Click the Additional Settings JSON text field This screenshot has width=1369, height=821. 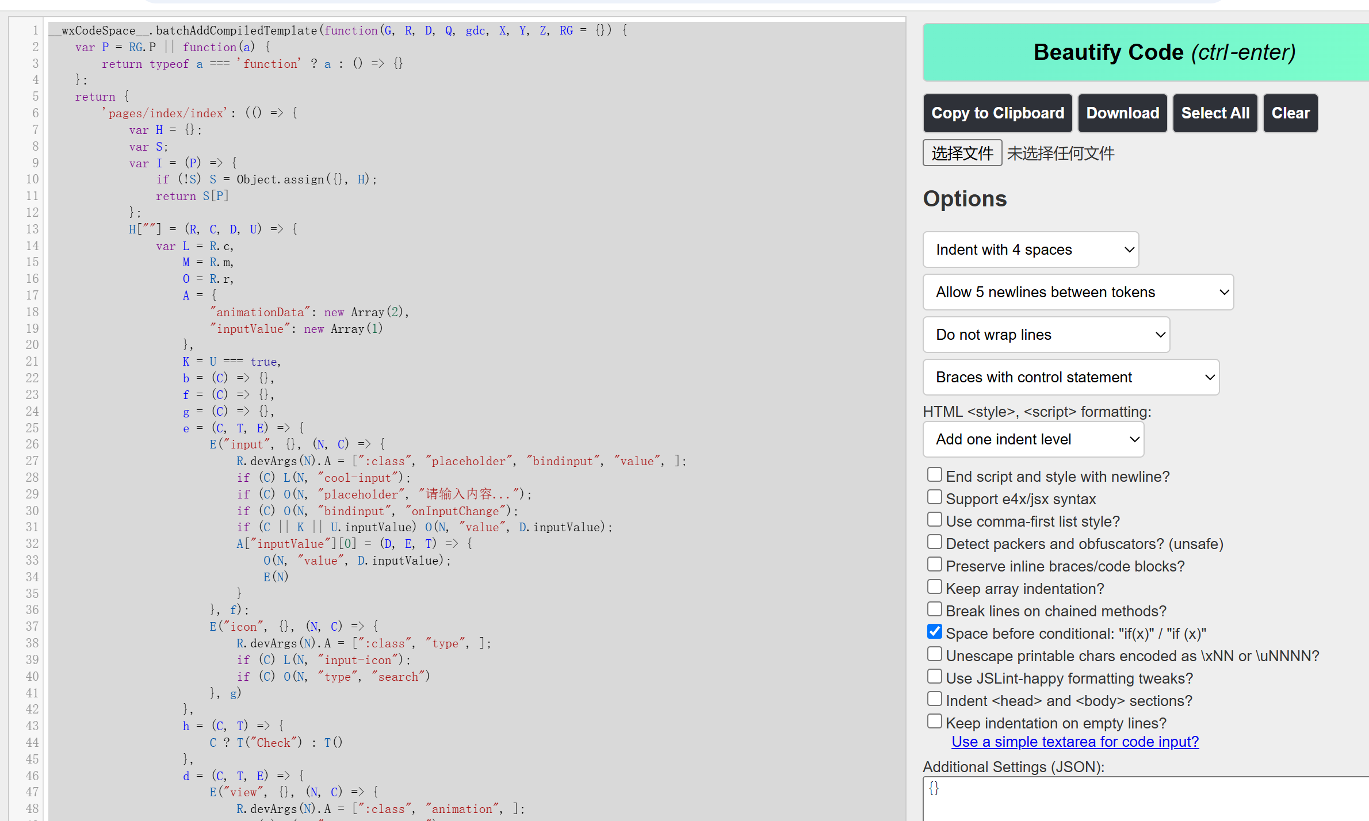1145,799
